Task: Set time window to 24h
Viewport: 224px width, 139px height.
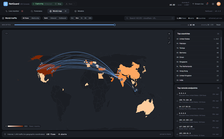Action: pyautogui.click(x=90, y=18)
